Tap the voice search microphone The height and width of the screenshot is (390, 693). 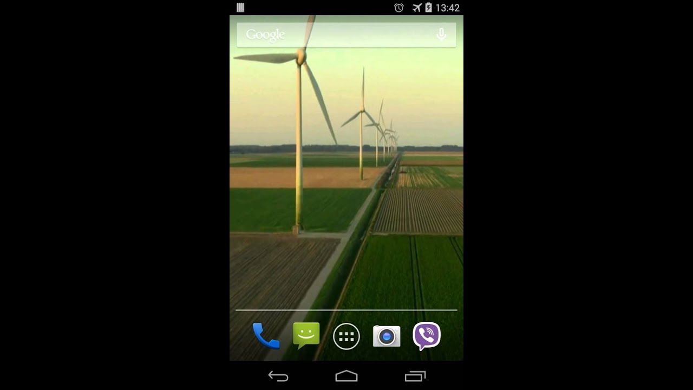(x=441, y=35)
